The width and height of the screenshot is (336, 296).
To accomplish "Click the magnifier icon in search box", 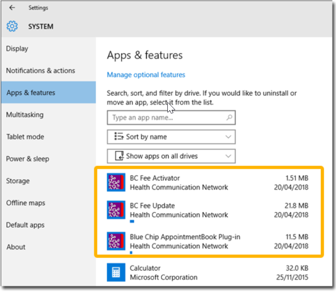I will tap(229, 118).
